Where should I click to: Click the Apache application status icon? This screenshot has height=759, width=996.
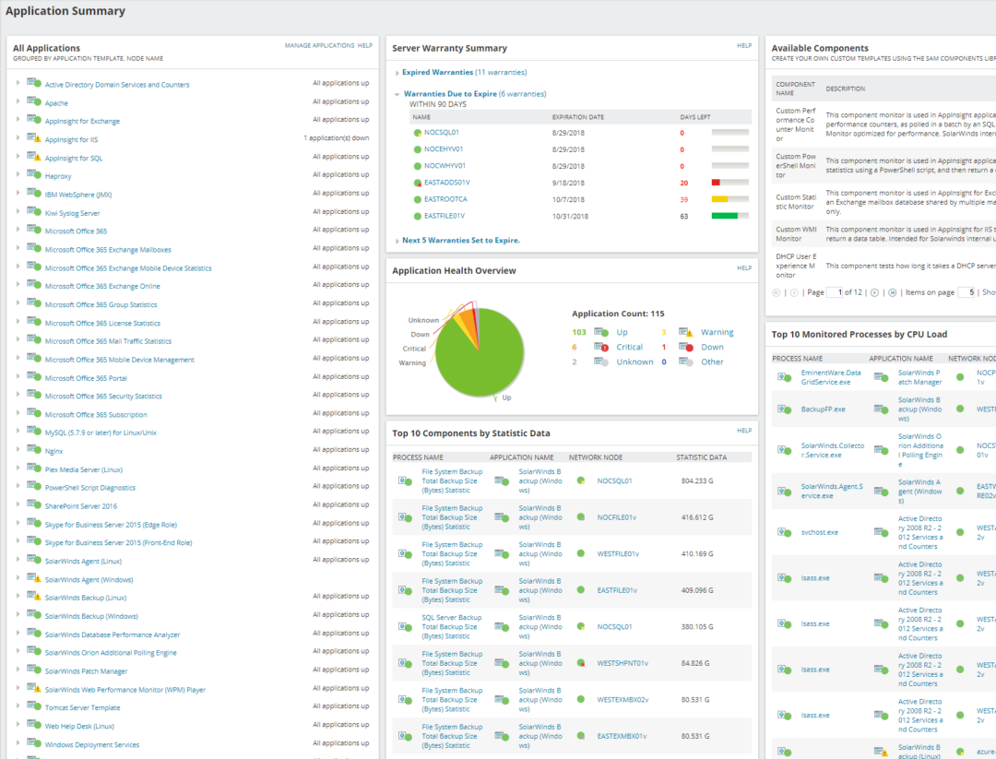[34, 101]
